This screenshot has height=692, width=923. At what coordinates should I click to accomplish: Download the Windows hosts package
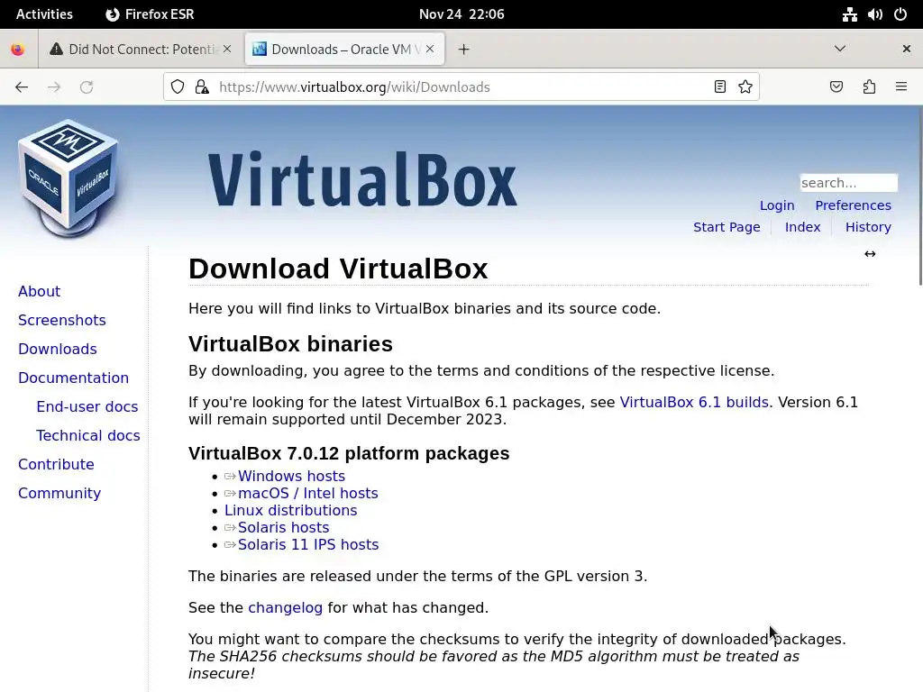291,476
